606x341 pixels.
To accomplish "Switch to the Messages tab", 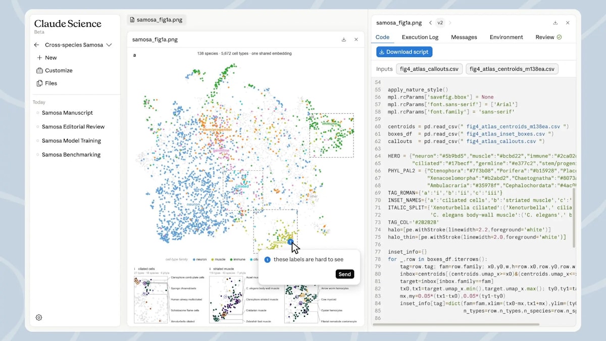I will pos(464,37).
